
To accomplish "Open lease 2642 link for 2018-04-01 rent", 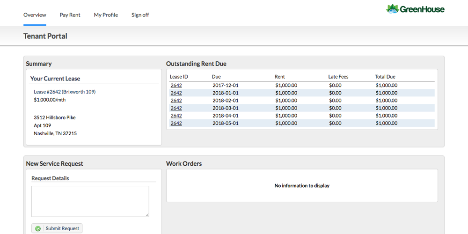I will point(176,116).
